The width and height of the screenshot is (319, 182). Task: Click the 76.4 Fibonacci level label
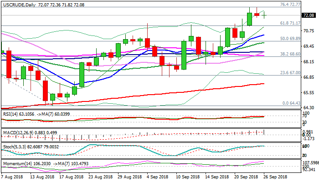coord(289,4)
